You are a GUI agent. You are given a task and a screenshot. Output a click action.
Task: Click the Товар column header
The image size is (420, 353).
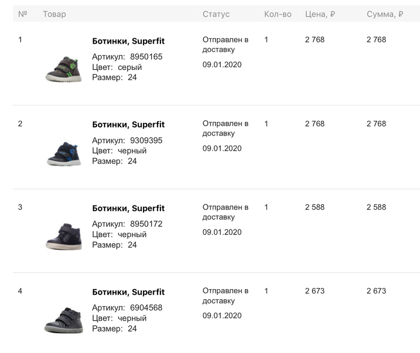click(55, 14)
